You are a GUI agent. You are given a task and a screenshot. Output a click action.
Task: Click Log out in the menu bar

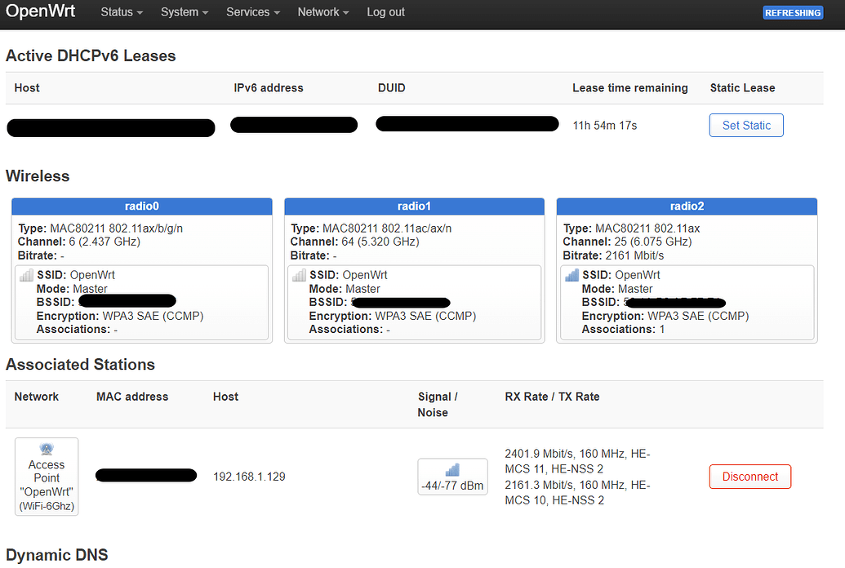point(385,12)
